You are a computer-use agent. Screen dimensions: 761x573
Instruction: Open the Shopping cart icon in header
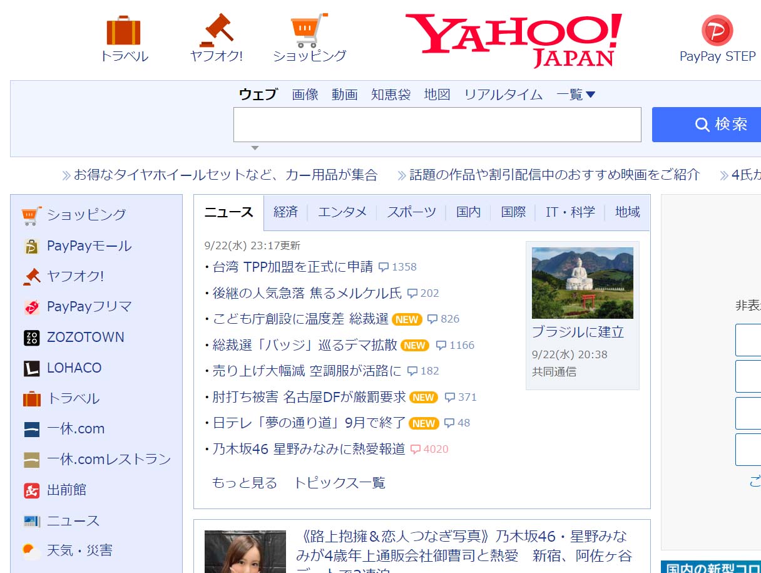[309, 30]
